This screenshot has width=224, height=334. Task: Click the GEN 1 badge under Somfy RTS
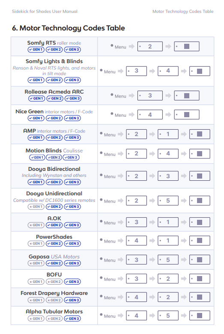[36, 49]
